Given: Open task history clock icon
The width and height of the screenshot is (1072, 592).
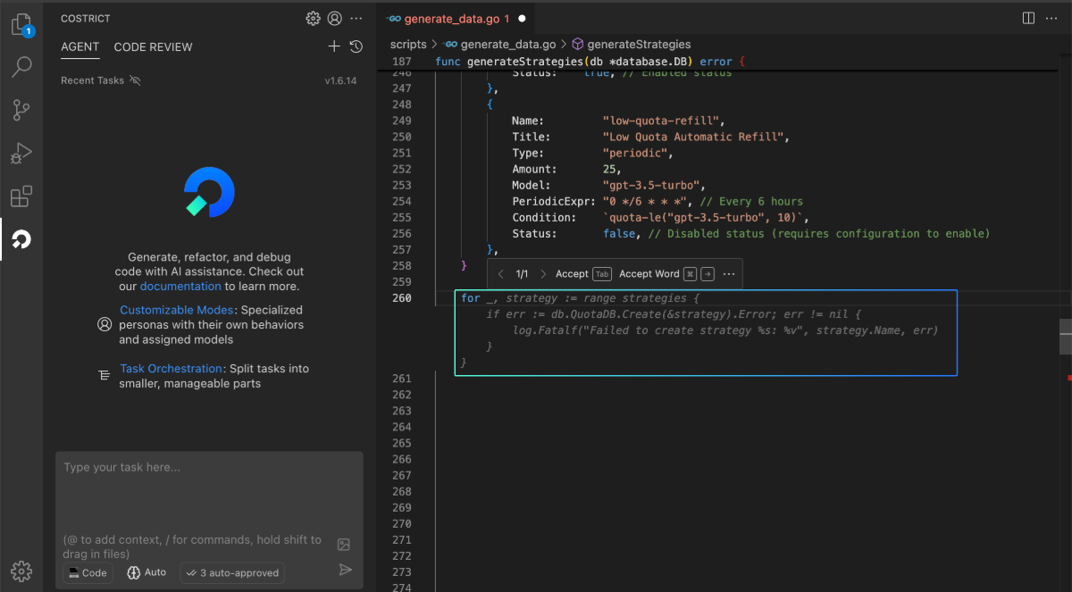Looking at the screenshot, I should pos(356,46).
